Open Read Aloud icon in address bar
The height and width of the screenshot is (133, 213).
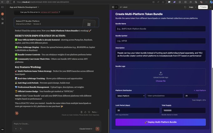click(x=158, y=2)
